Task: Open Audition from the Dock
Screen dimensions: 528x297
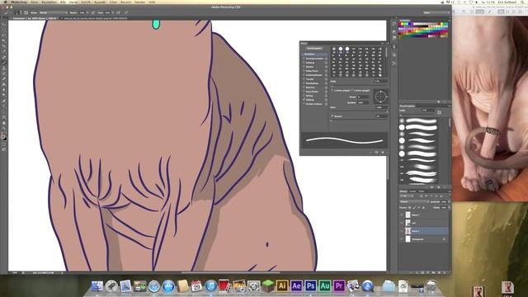Action: click(x=324, y=286)
